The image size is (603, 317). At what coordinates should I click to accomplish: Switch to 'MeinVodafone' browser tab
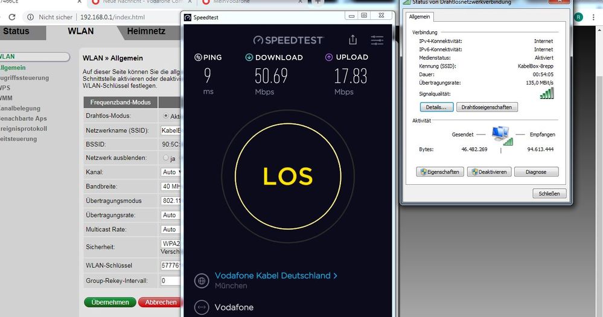coord(231,2)
